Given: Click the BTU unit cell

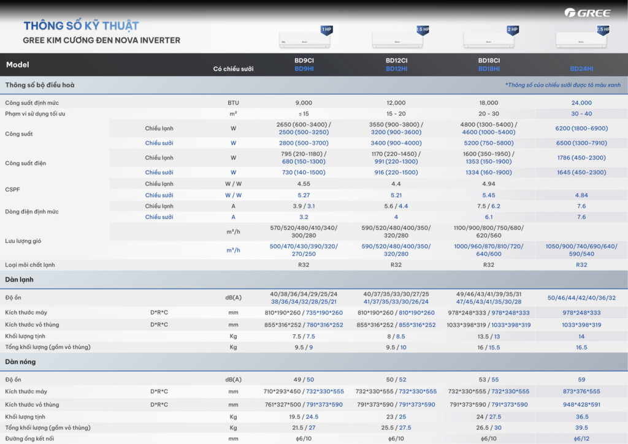Looking at the screenshot, I should [x=233, y=103].
